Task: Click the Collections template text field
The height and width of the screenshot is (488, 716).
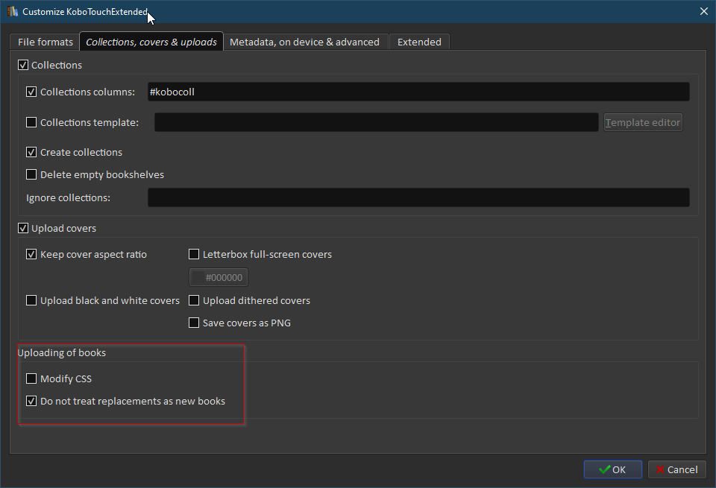Action: 376,122
